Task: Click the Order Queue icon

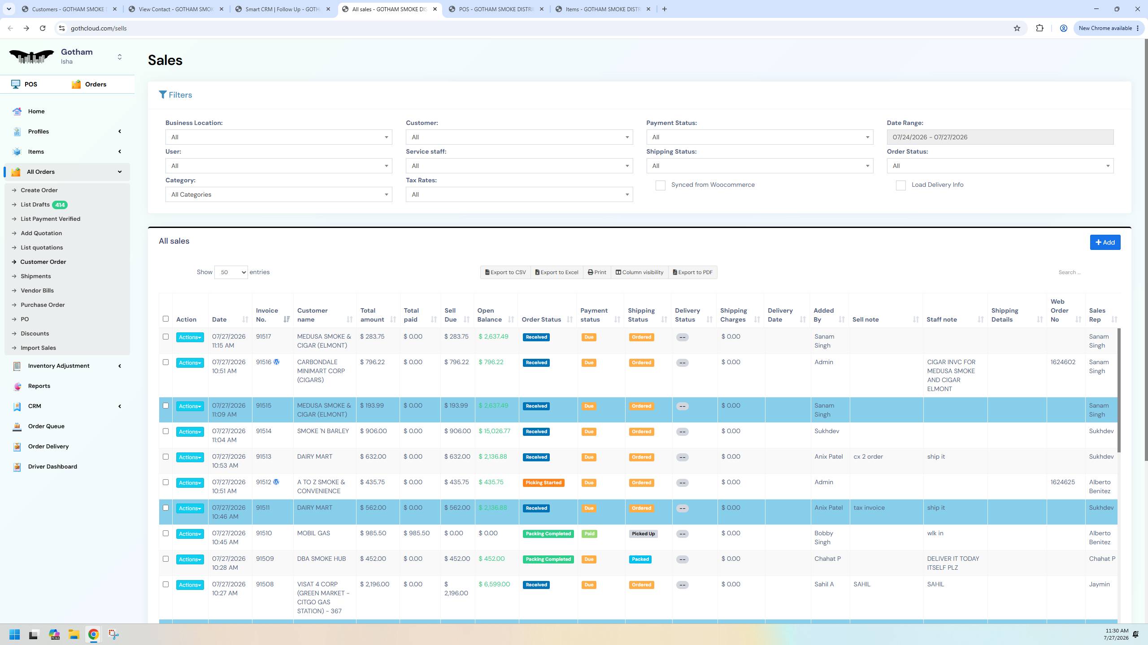Action: pyautogui.click(x=17, y=426)
